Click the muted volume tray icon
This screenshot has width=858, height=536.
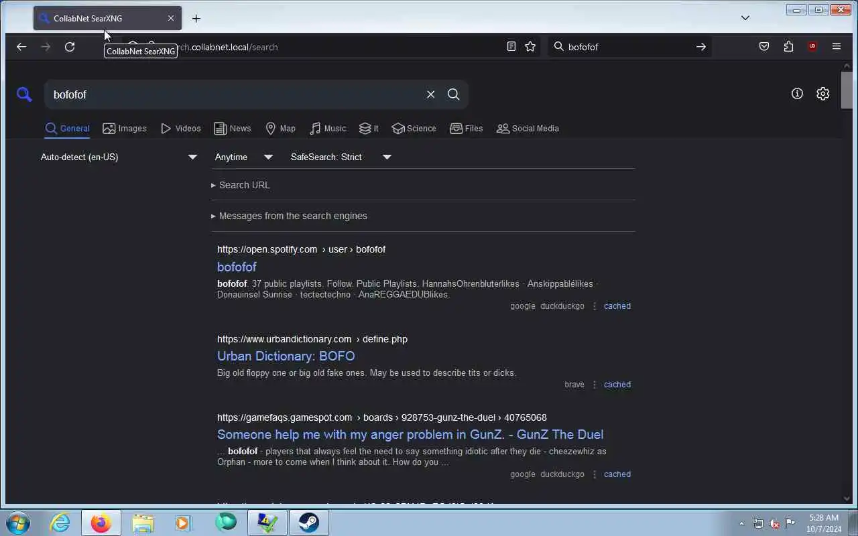click(774, 523)
